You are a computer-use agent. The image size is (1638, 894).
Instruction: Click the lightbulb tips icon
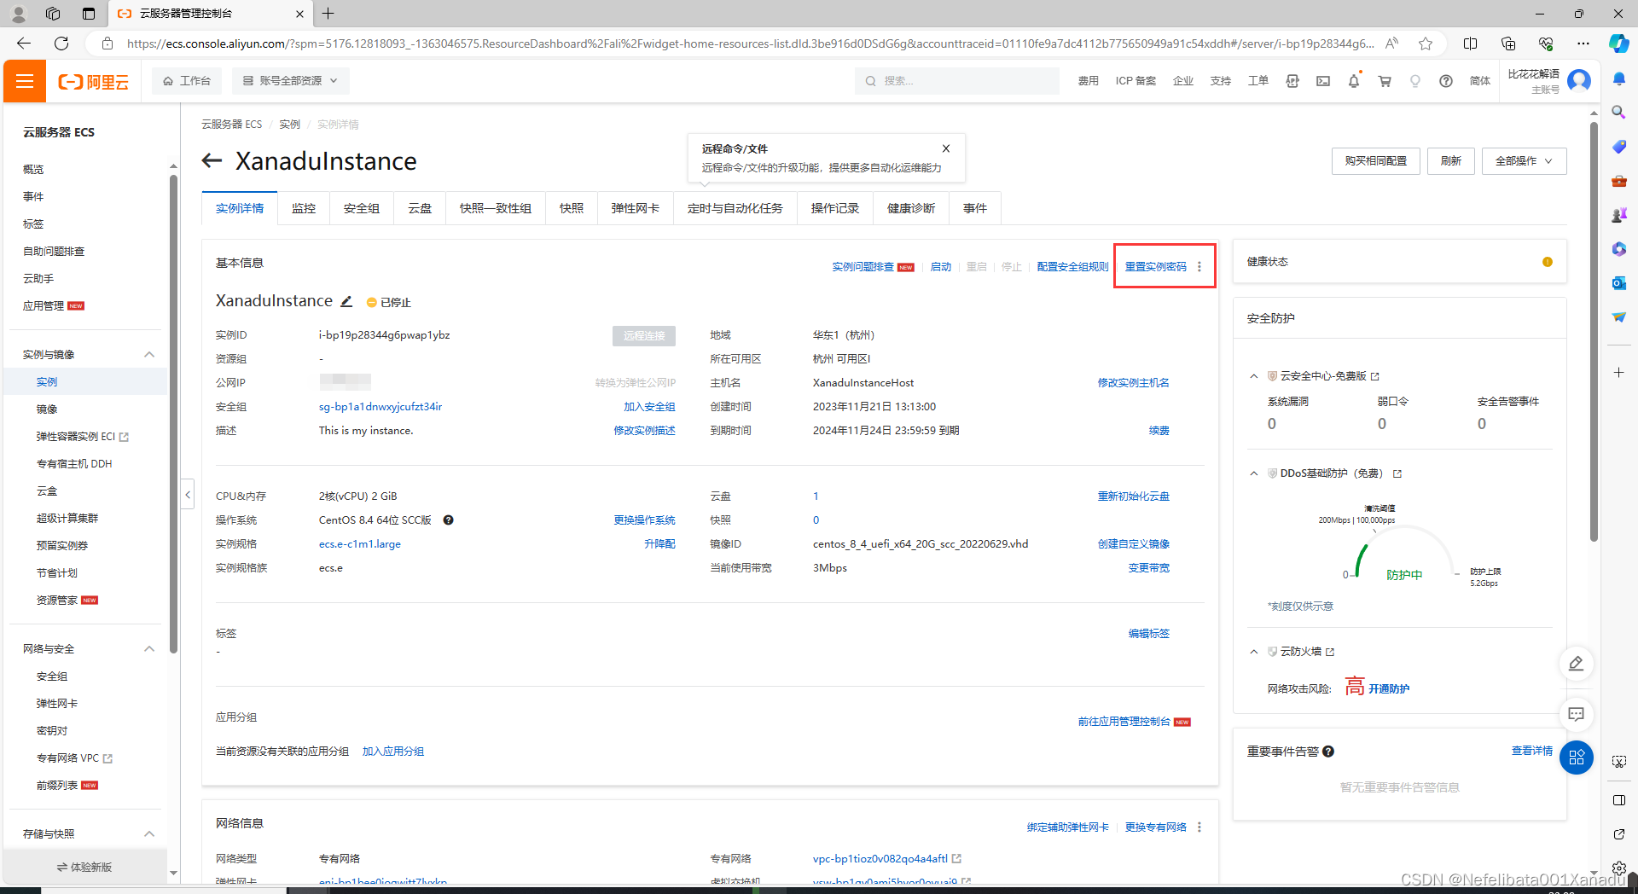click(1415, 81)
